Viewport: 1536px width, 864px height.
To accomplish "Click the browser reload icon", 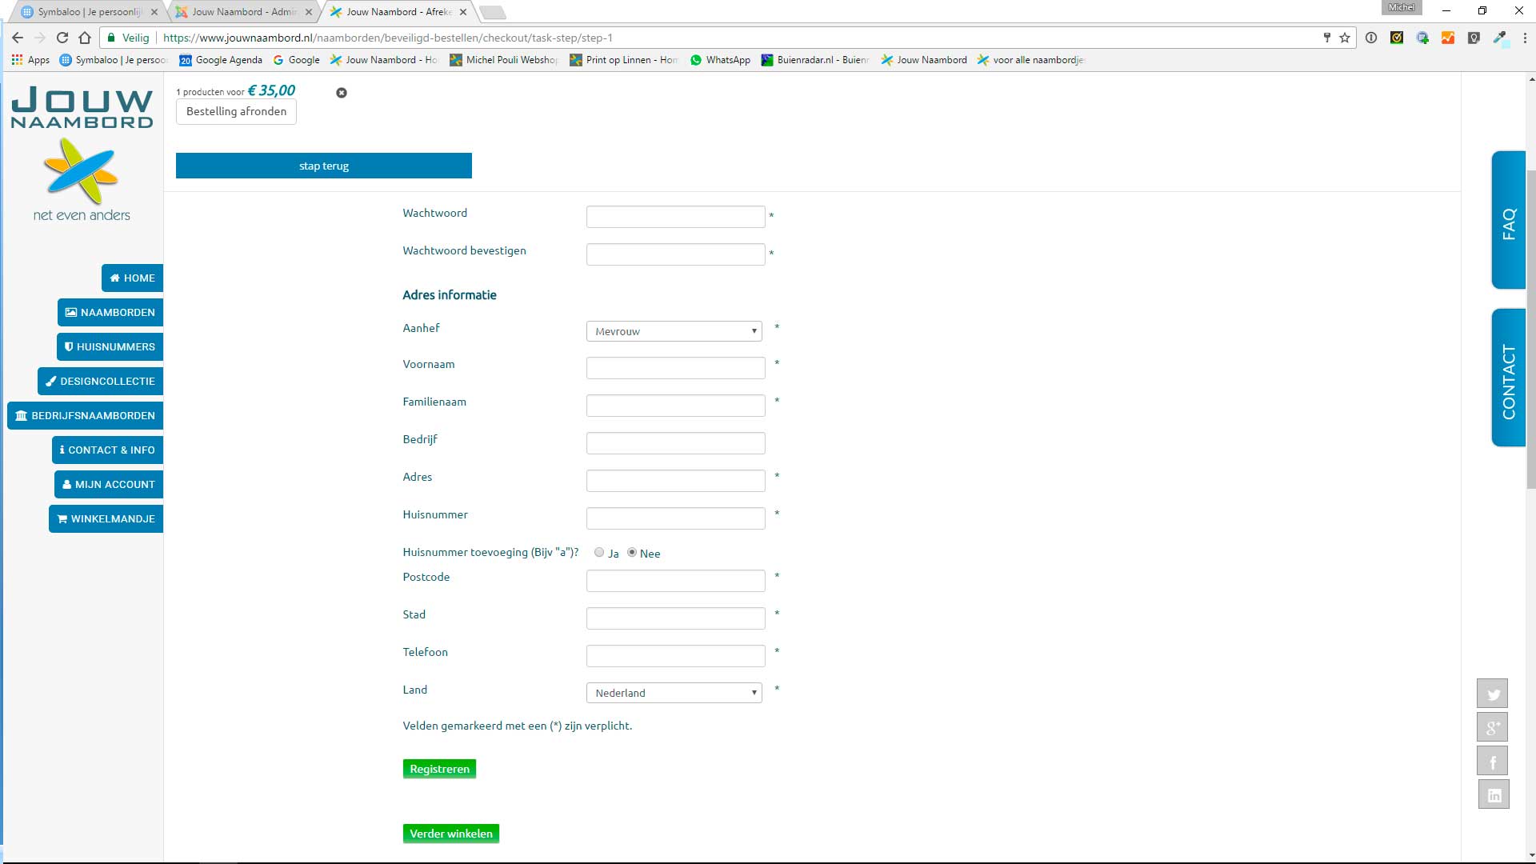I will pyautogui.click(x=62, y=38).
